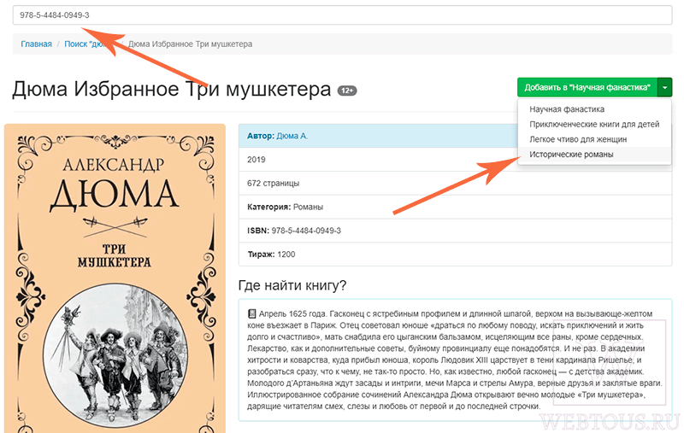This screenshot has height=433, width=684.
Task: Click the page title Дюма Избранное Три мушкетера
Action: (172, 90)
